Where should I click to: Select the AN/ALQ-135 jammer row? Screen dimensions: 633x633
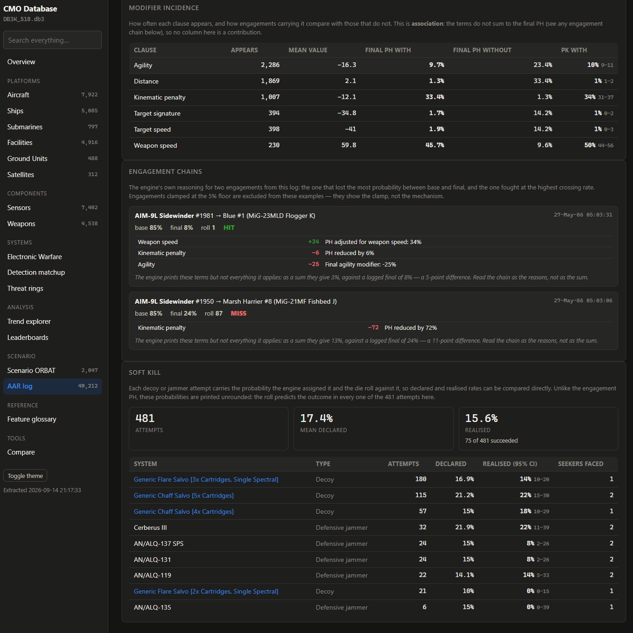[x=373, y=607]
